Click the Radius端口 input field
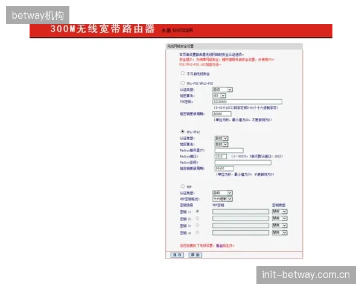The height and width of the screenshot is (290, 362). [221, 156]
